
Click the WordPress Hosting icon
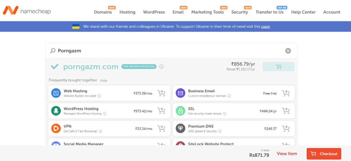click(56, 111)
